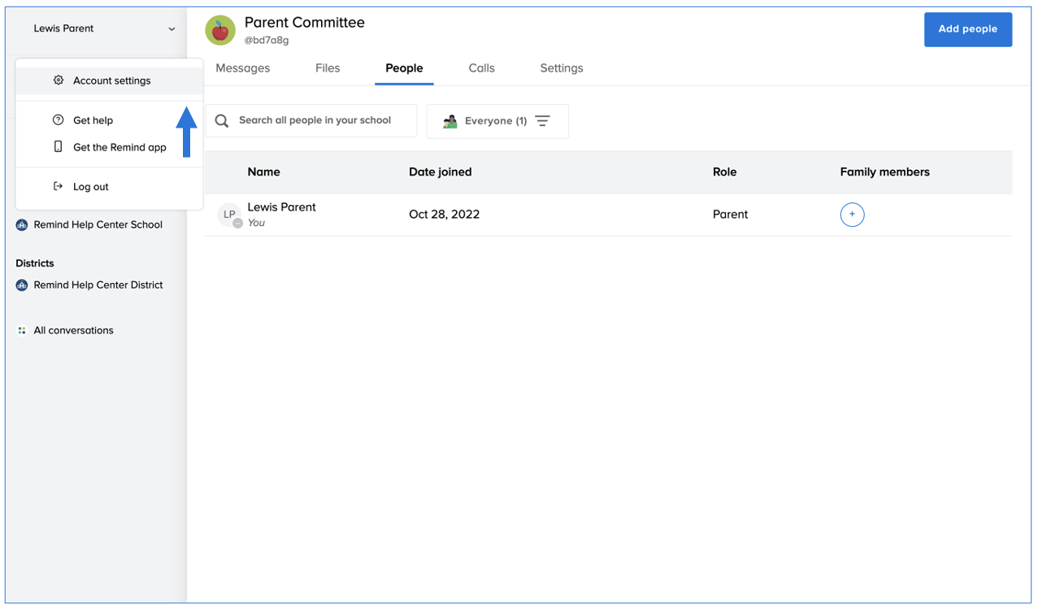This screenshot has height=609, width=1038.
Task: Select Get the Remind app option
Action: (x=119, y=147)
